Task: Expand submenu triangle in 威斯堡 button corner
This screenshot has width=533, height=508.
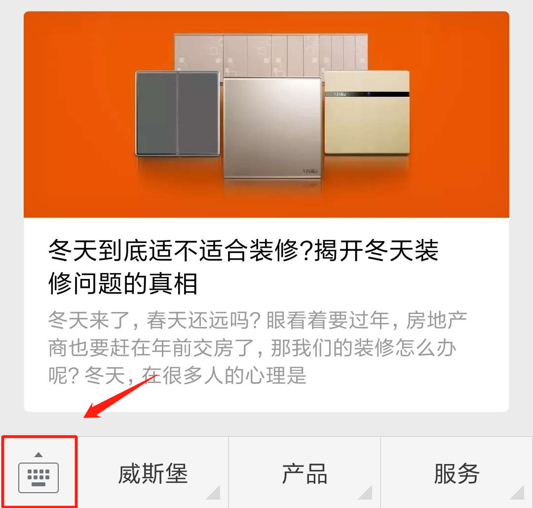Action: point(214,492)
